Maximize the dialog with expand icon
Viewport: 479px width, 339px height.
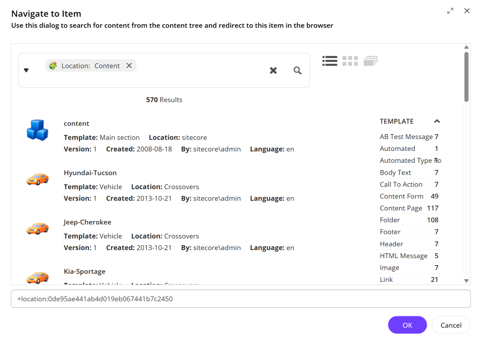point(450,11)
